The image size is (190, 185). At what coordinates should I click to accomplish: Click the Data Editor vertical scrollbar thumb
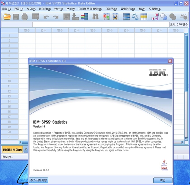186,64
